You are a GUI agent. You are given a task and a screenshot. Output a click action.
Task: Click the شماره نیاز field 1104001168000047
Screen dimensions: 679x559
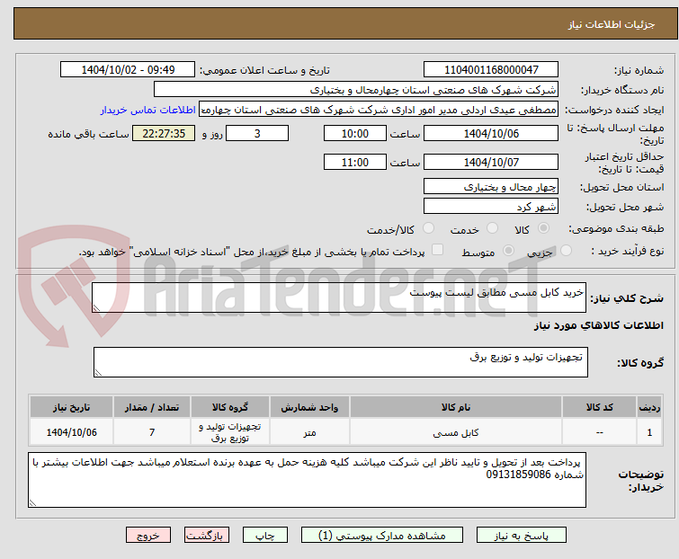tap(491, 69)
